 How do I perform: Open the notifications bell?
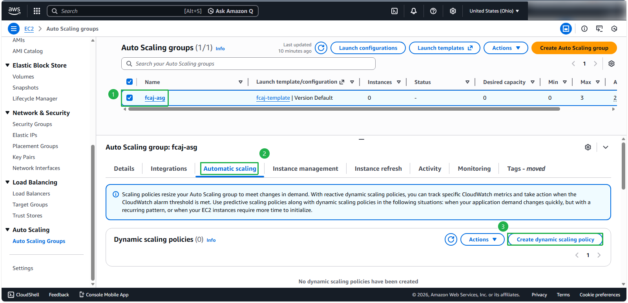coord(414,11)
